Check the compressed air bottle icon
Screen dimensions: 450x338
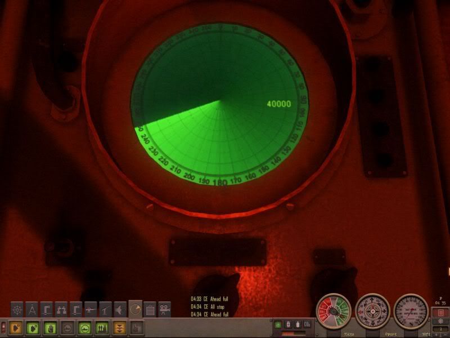point(298,324)
